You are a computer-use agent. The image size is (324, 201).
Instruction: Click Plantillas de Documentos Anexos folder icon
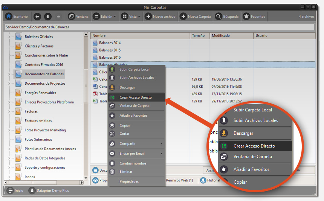pyautogui.click(x=18, y=149)
